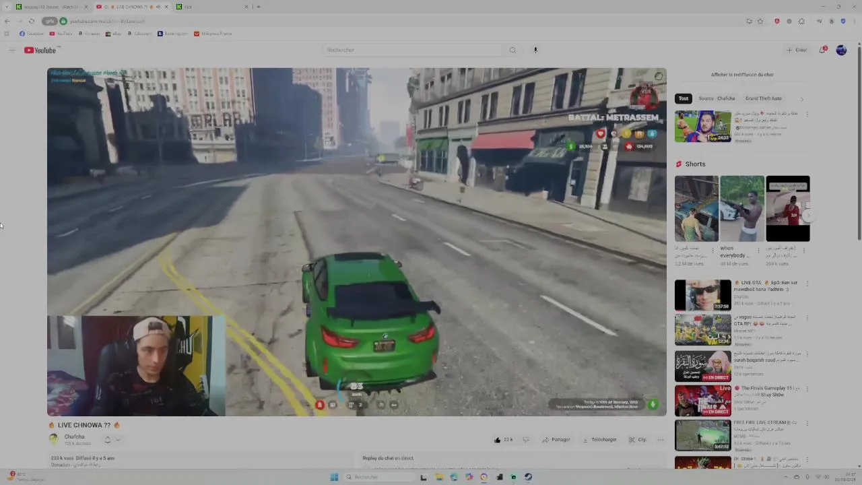Open the Facebook bookmark
This screenshot has width=862, height=485.
(x=32, y=34)
